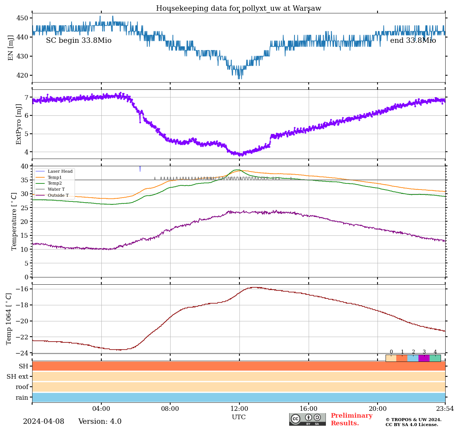Click the '35' tick on Temperature axis
The image size is (459, 428).
pos(24,180)
